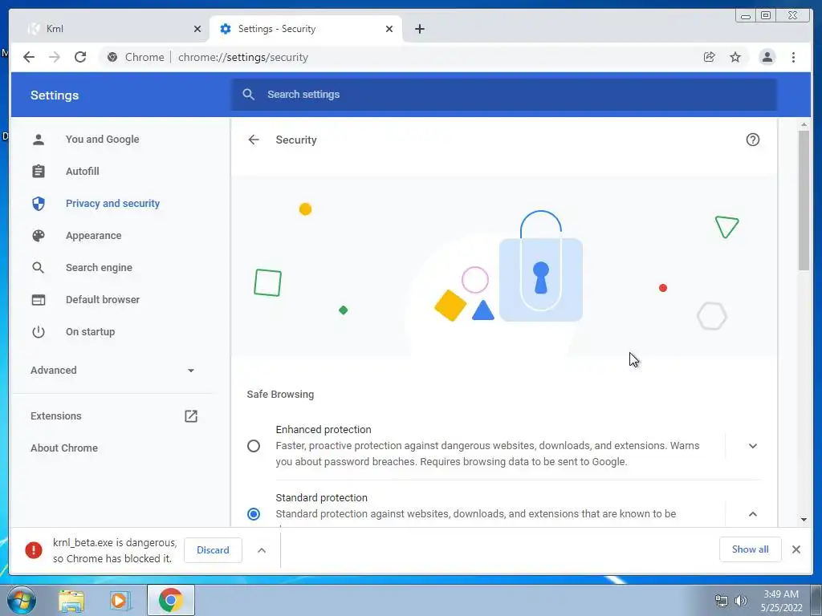Select the Enhanced protection radio button

pyautogui.click(x=254, y=446)
